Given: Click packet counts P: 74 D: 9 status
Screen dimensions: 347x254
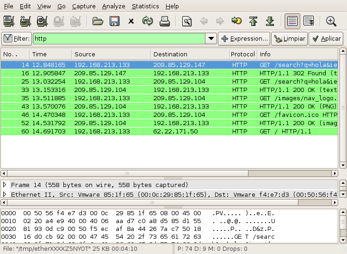Looking at the screenshot, I should [212, 249].
